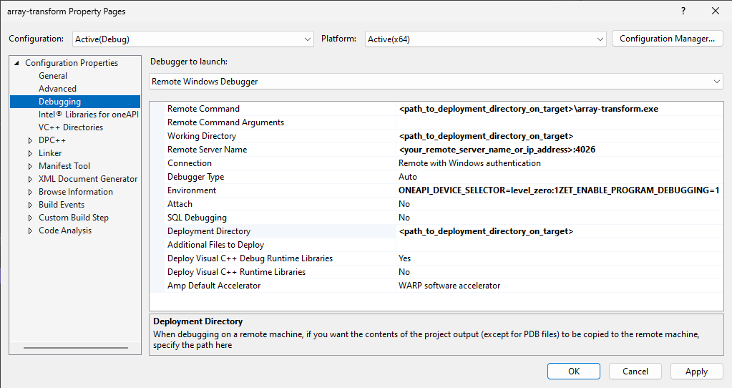Screen dimensions: 732x388
Task: Select Intel Libraries for oneAPI item
Action: coord(88,115)
